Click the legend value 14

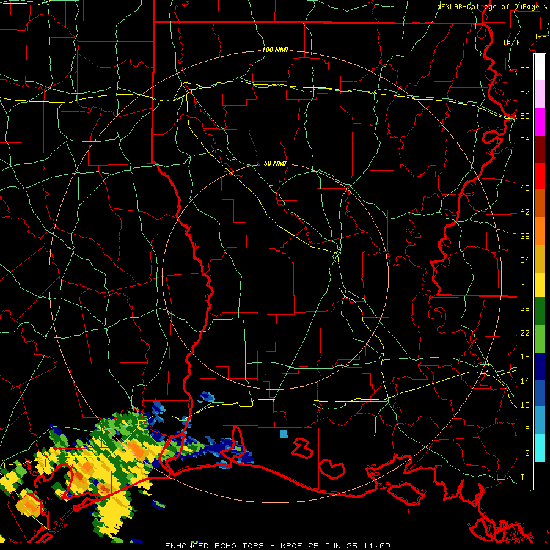coord(525,381)
